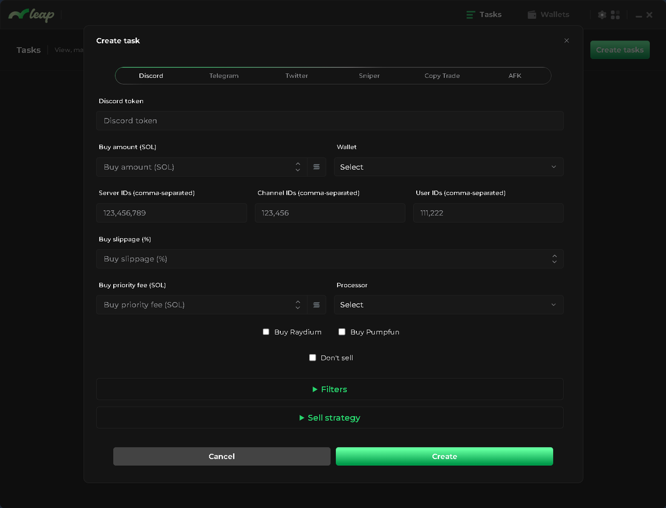The height and width of the screenshot is (508, 666).
Task: Click the Create task dialog title
Action: tap(118, 40)
